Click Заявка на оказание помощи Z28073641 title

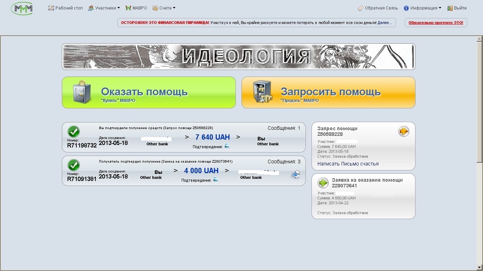(x=367, y=183)
